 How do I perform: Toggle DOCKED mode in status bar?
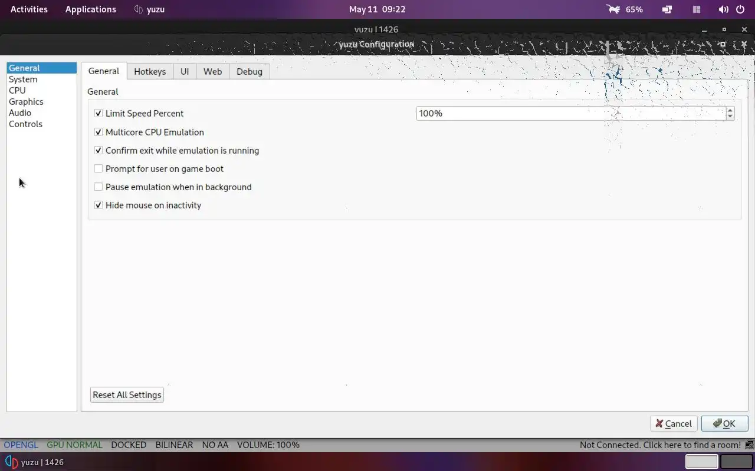(x=129, y=445)
